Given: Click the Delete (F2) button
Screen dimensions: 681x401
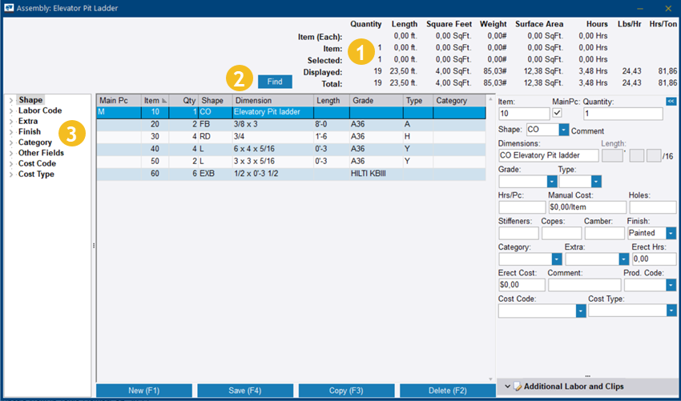Looking at the screenshot, I should point(448,390).
